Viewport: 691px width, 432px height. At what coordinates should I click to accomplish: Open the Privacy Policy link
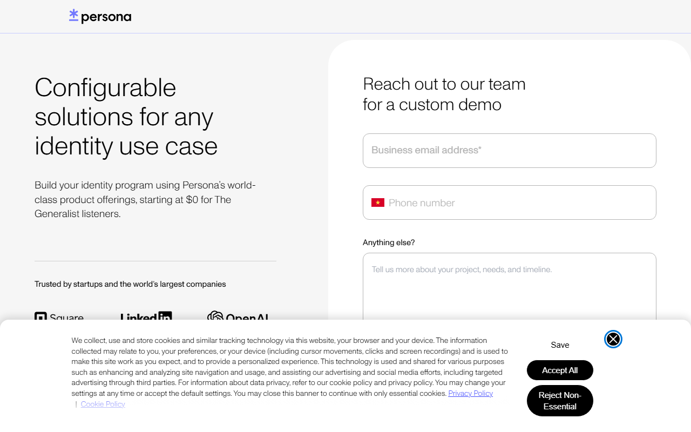point(471,393)
